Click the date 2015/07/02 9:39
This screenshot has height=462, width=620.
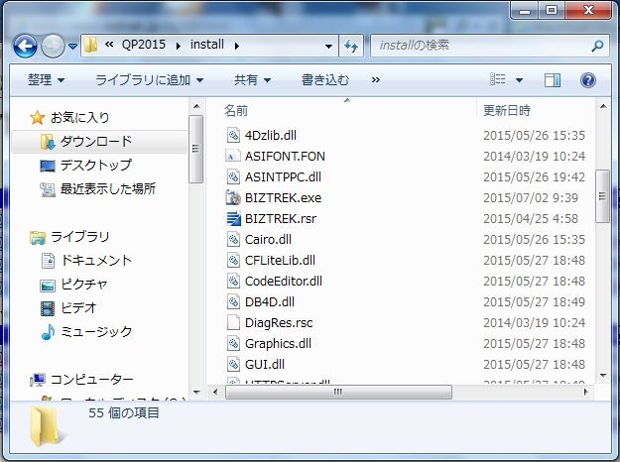click(x=531, y=197)
